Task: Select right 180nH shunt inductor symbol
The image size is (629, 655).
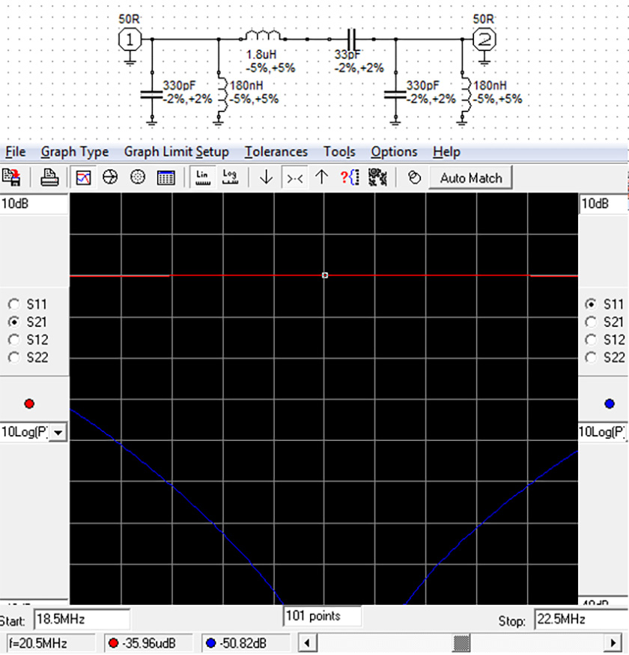Action: pyautogui.click(x=465, y=96)
